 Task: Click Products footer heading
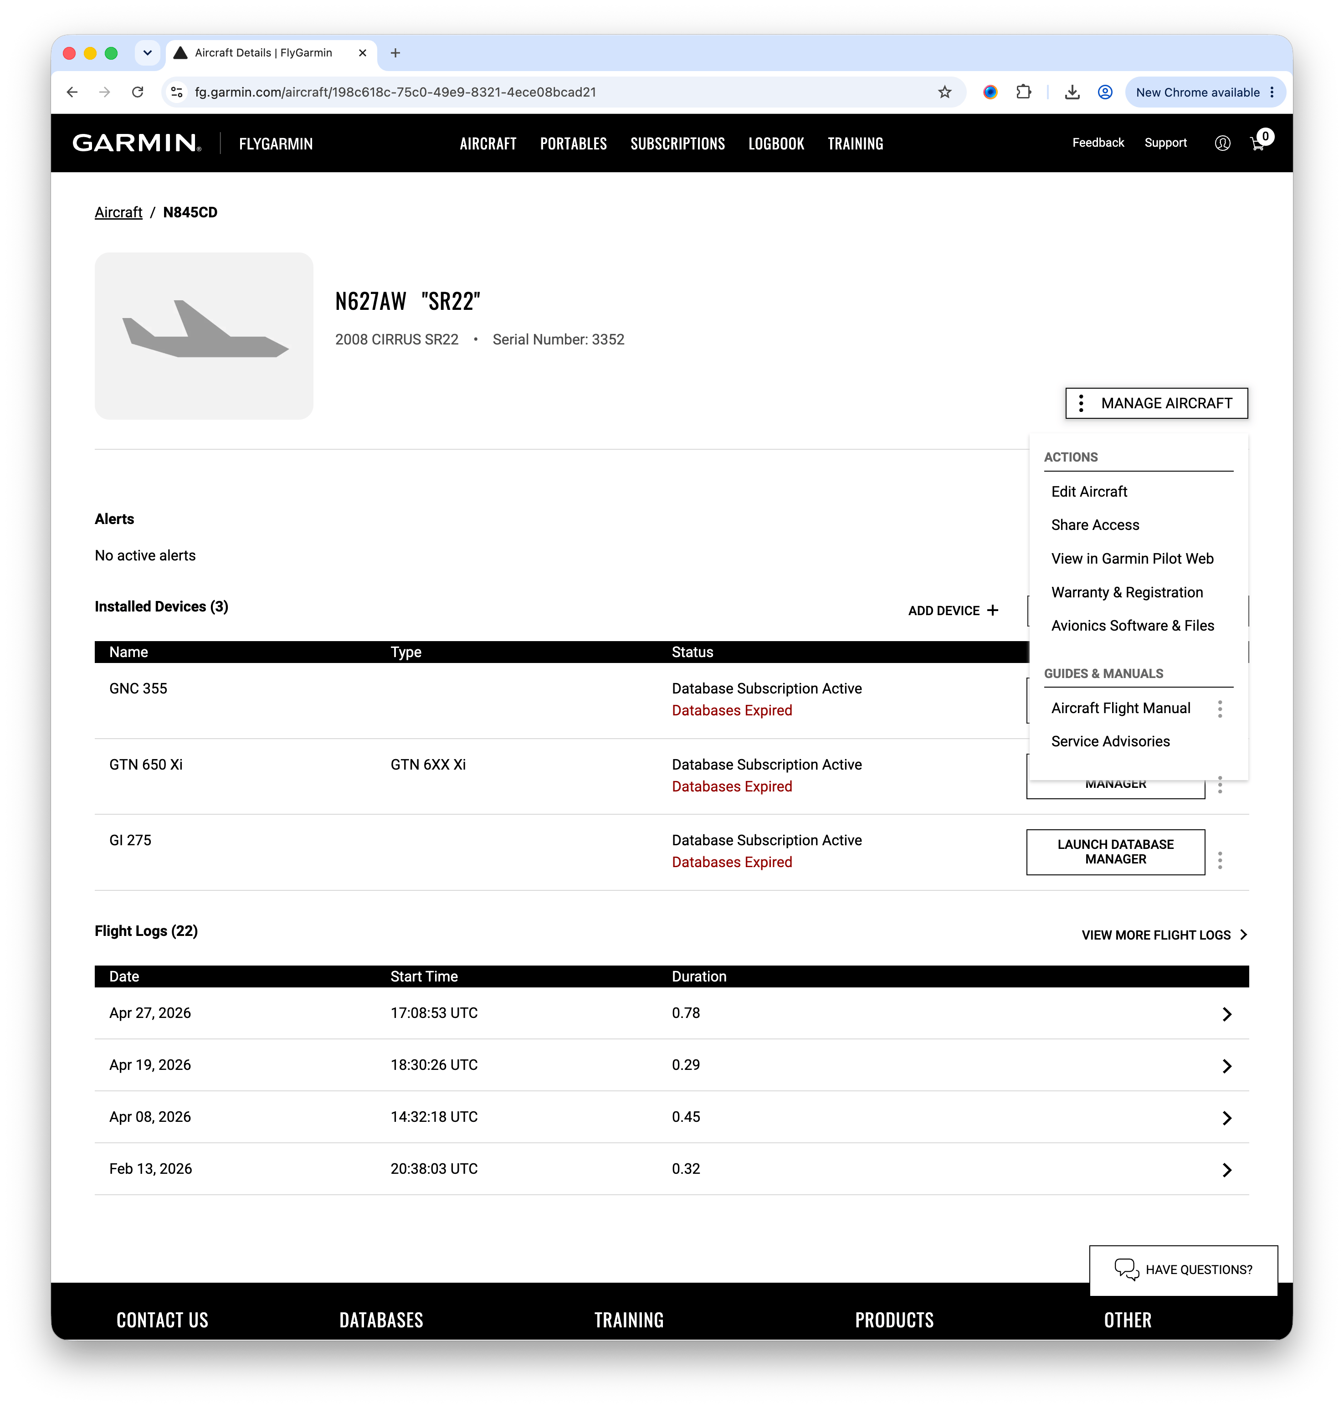(x=894, y=1321)
